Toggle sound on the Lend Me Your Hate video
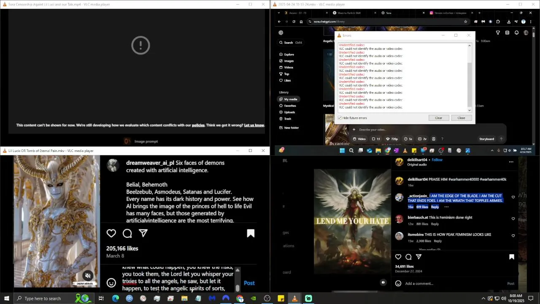This screenshot has width=540, height=304. pos(383,282)
